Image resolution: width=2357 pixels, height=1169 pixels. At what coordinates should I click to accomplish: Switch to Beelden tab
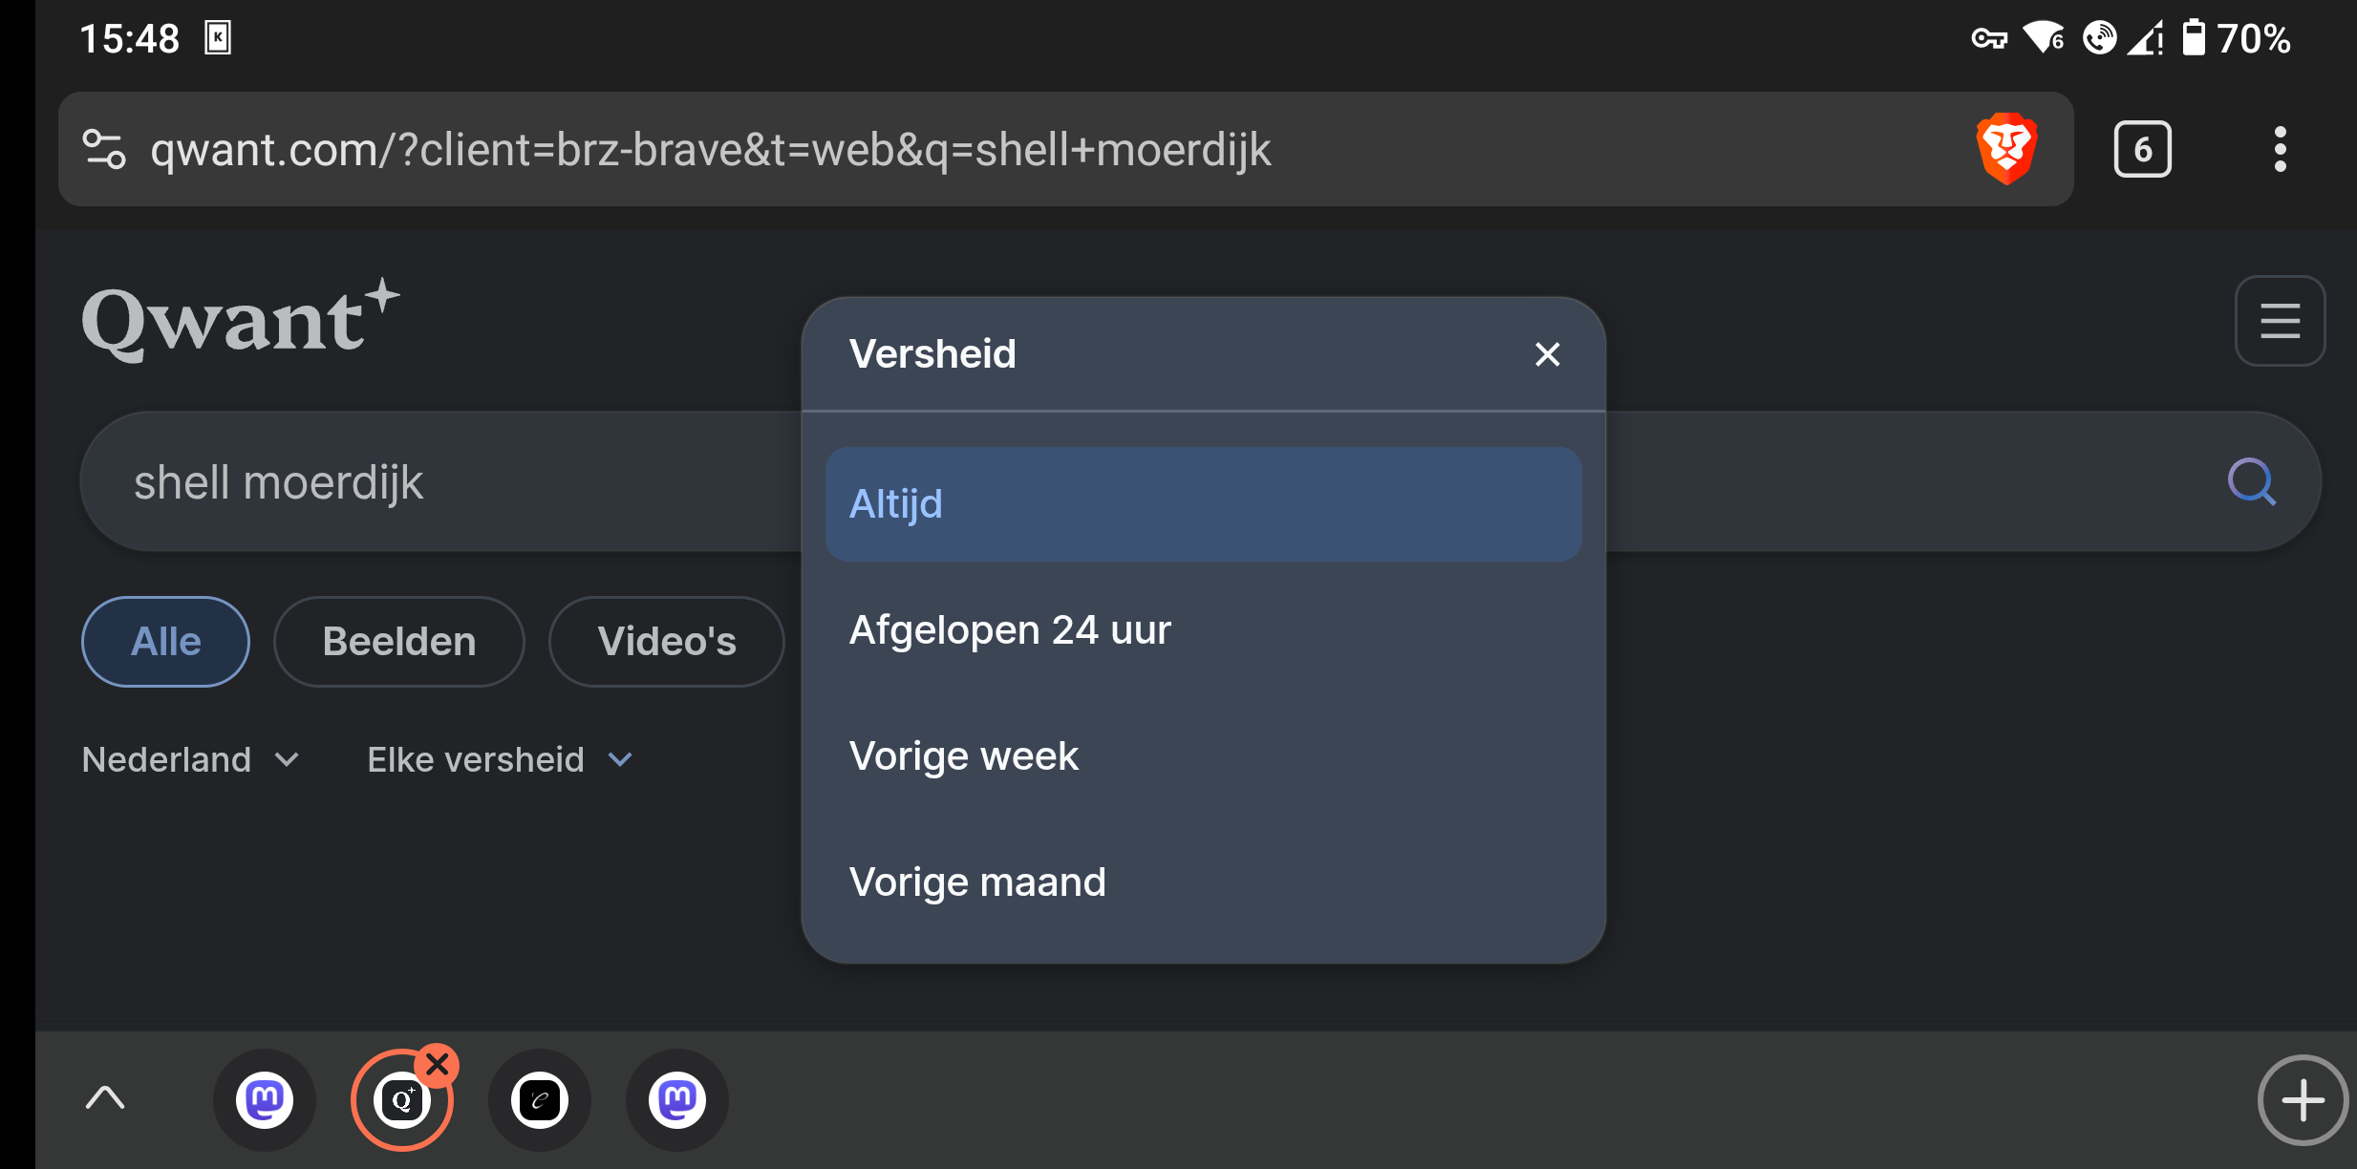point(399,642)
